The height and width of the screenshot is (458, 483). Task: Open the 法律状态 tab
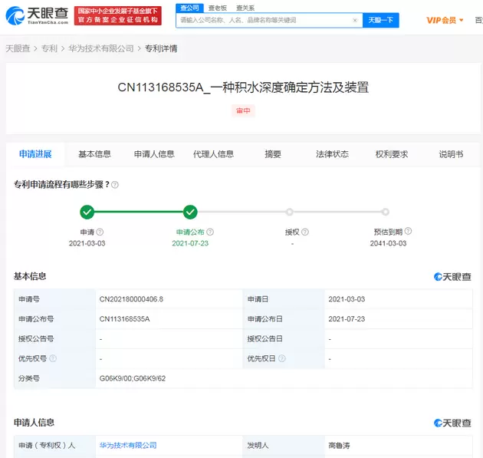[x=332, y=154]
